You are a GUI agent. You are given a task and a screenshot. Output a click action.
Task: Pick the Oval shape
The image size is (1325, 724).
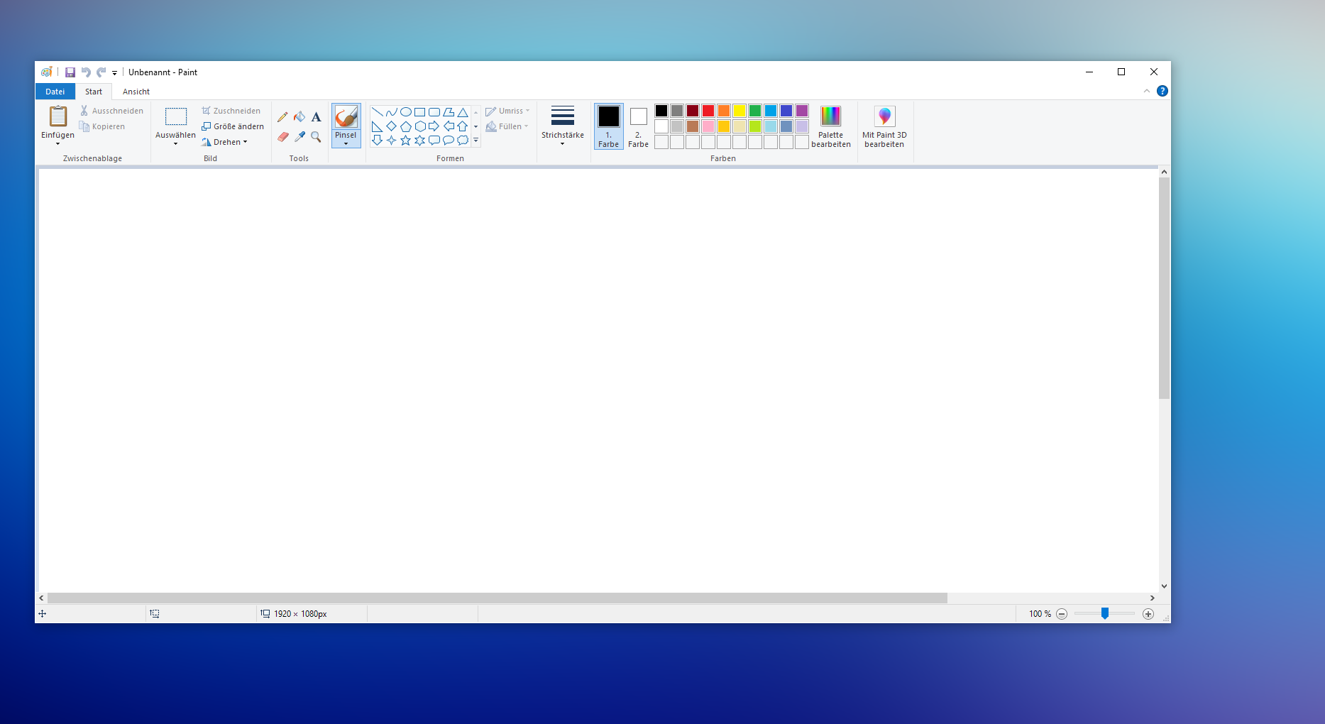coord(405,112)
